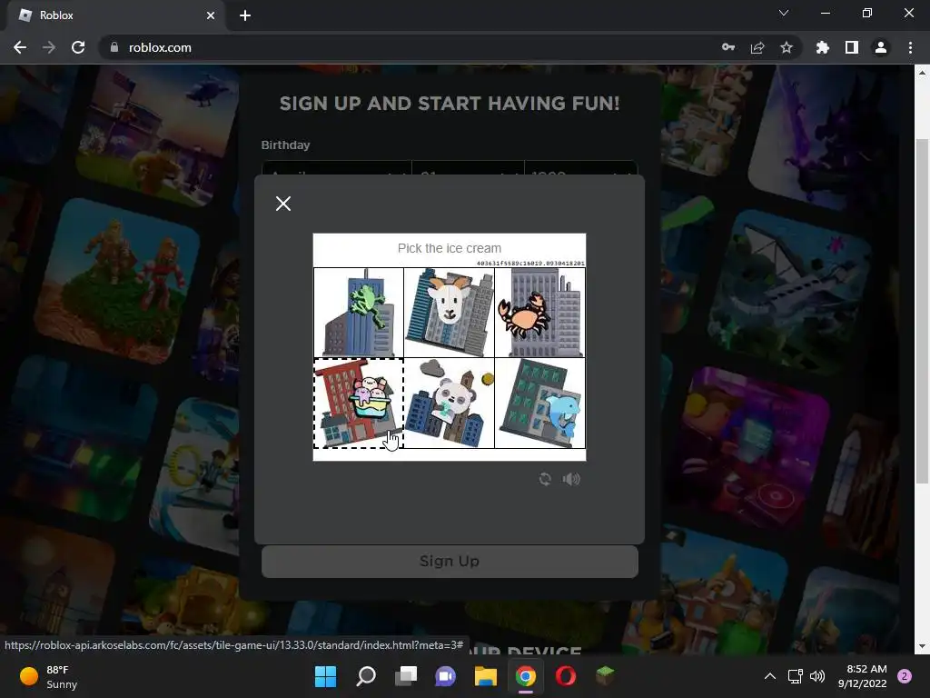Open the weather widget showing 88°F
The width and height of the screenshot is (930, 698).
coord(49,676)
